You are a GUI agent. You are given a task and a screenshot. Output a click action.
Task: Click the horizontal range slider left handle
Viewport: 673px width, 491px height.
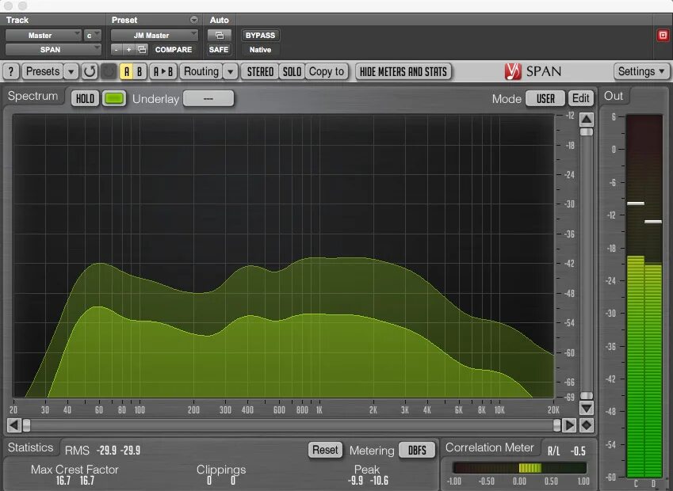(x=27, y=425)
